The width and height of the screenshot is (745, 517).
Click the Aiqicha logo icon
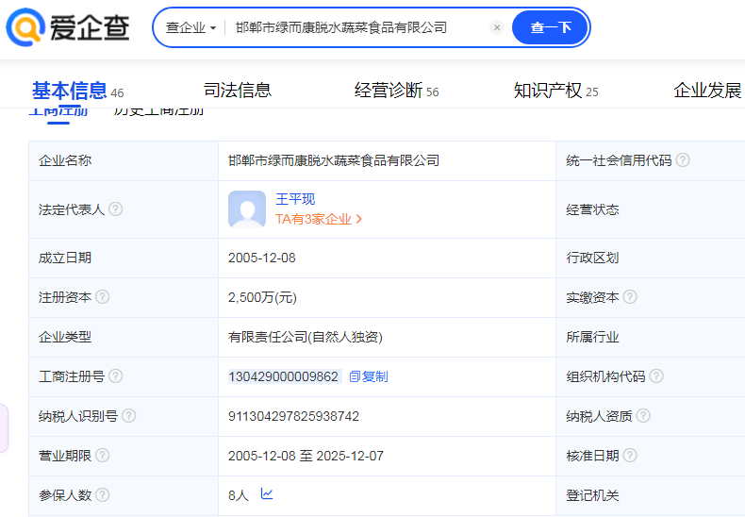pyautogui.click(x=25, y=28)
